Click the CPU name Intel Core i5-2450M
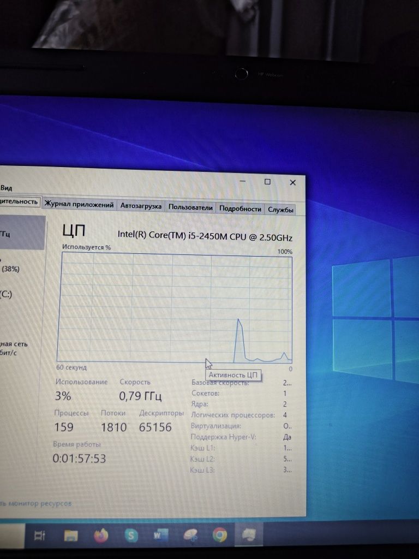 click(x=205, y=236)
